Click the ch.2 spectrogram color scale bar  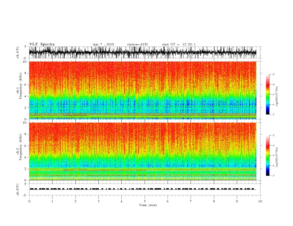267,155
